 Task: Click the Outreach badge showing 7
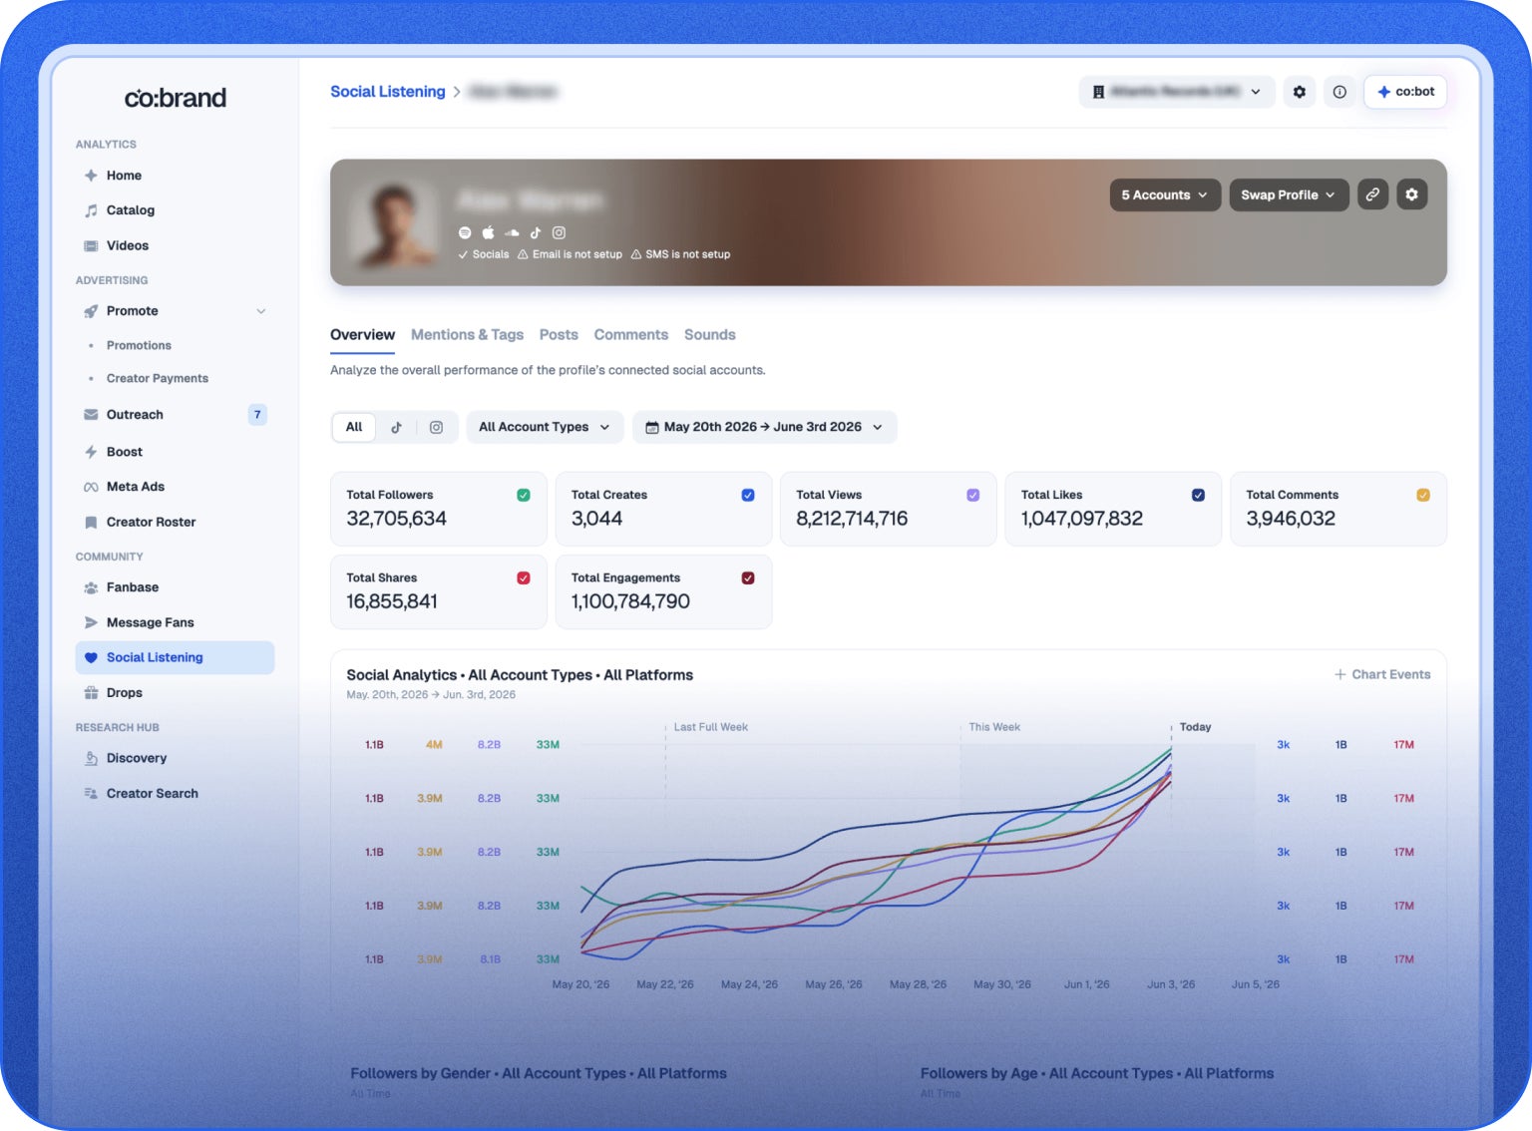coord(257,415)
